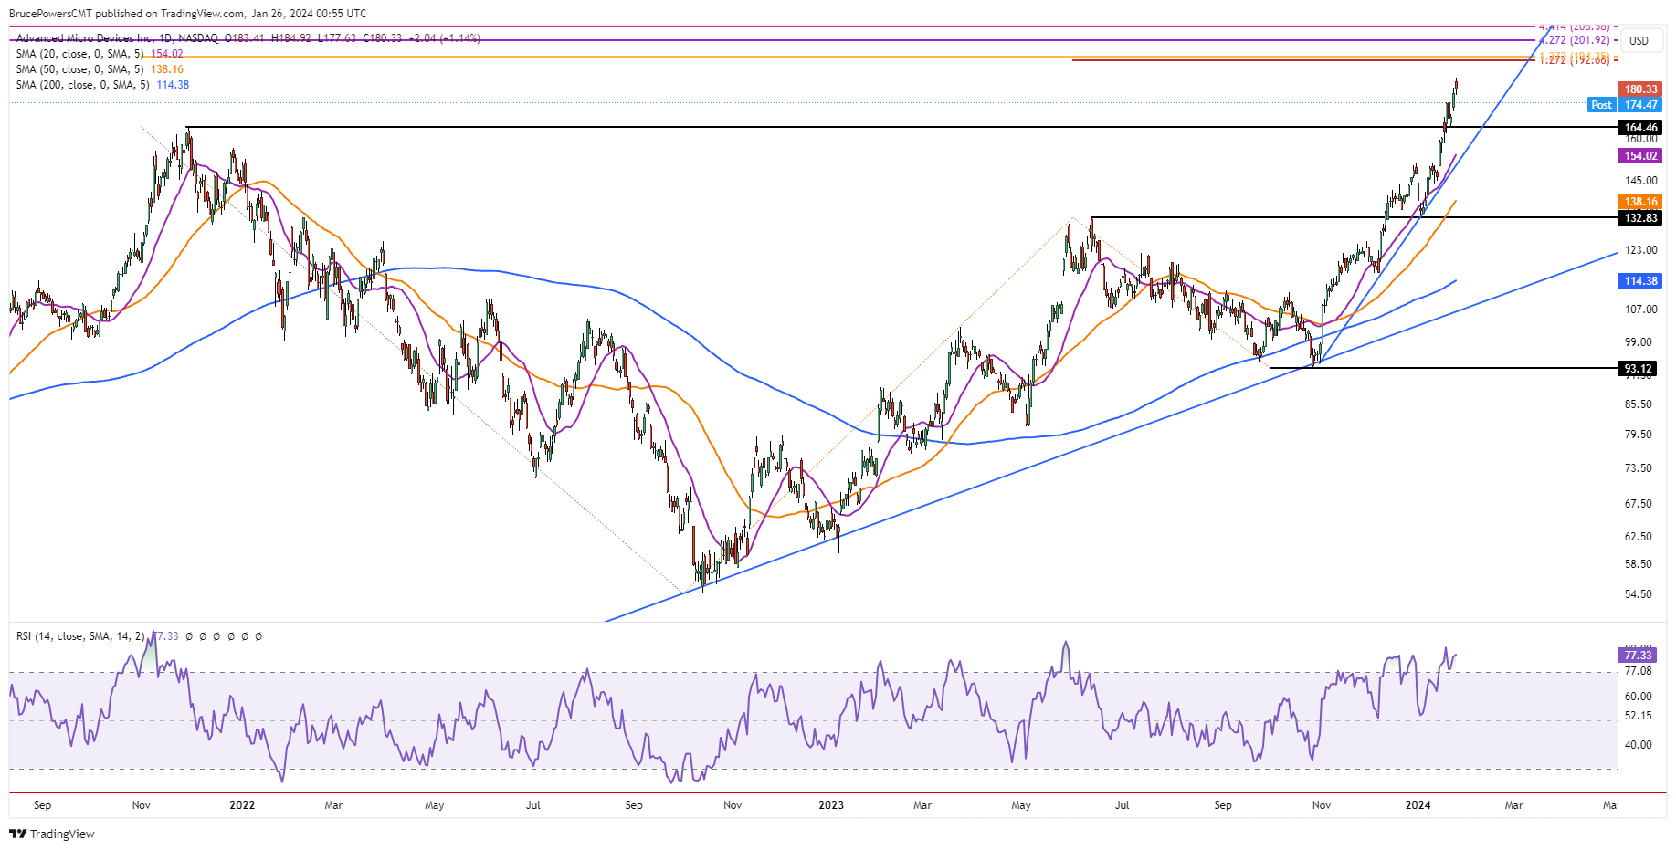This screenshot has width=1676, height=850.
Task: Click the TradingView logo in the footer
Action: 52,834
